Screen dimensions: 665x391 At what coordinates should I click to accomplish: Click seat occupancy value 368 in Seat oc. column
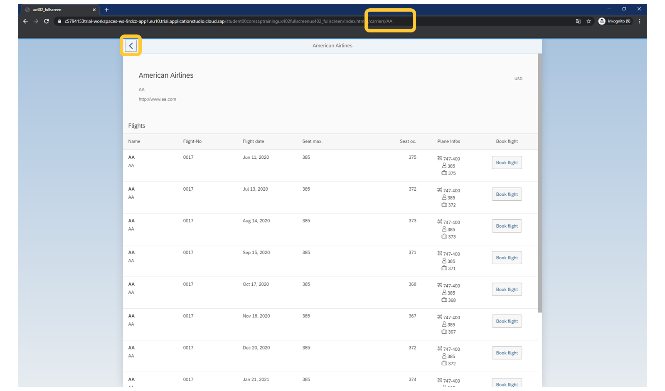point(412,284)
